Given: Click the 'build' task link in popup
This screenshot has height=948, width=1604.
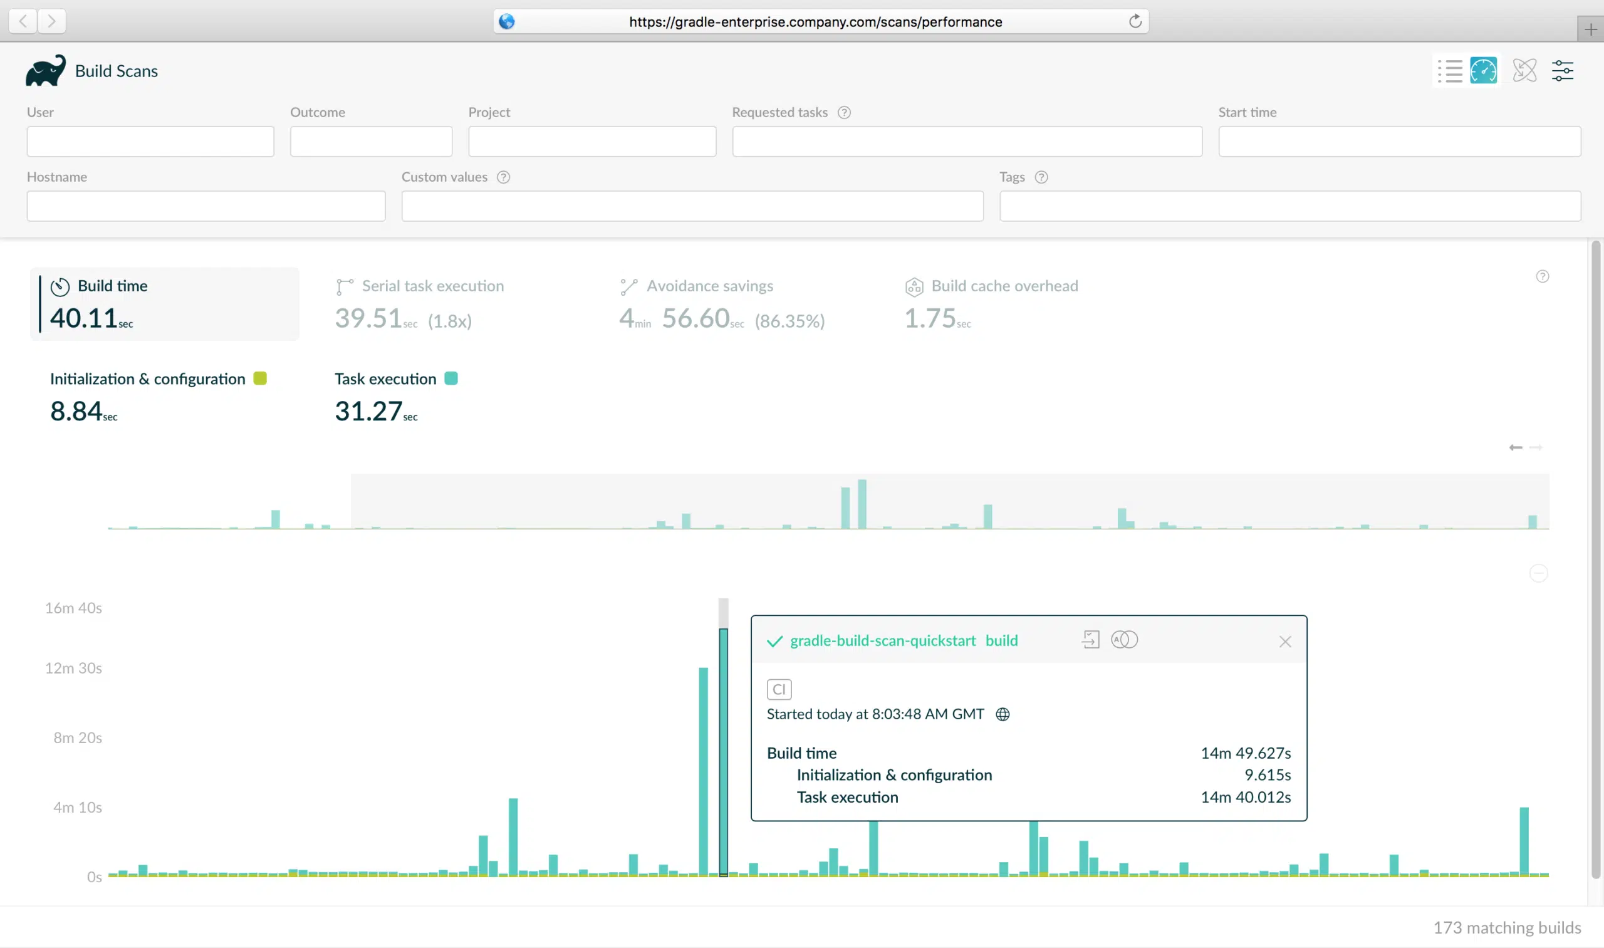Looking at the screenshot, I should coord(1002,641).
